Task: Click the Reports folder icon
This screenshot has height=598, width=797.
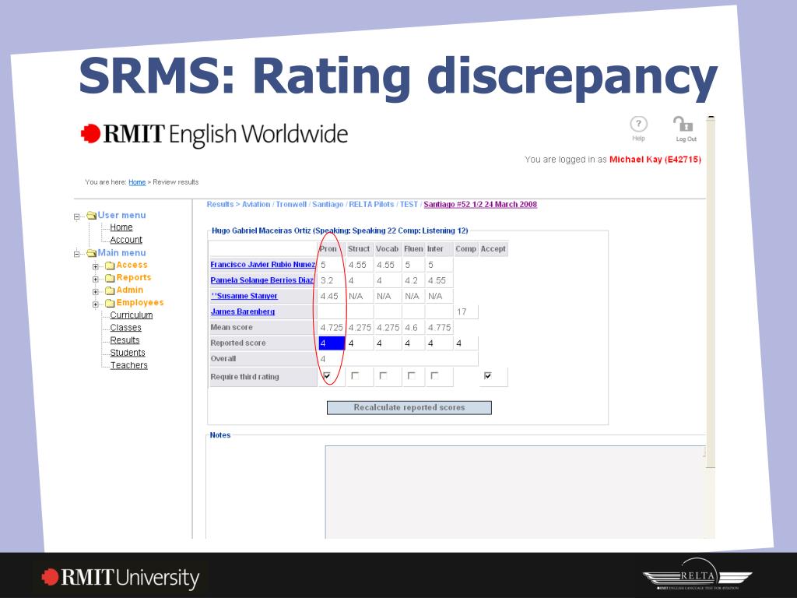Action: point(110,278)
